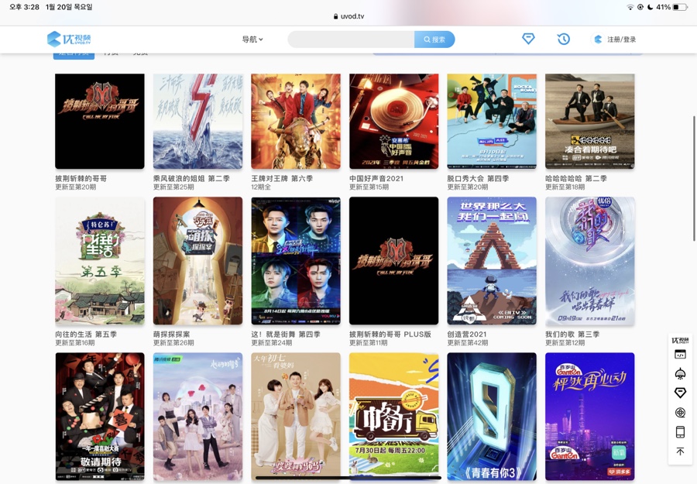Focus the search input field

pos(351,39)
